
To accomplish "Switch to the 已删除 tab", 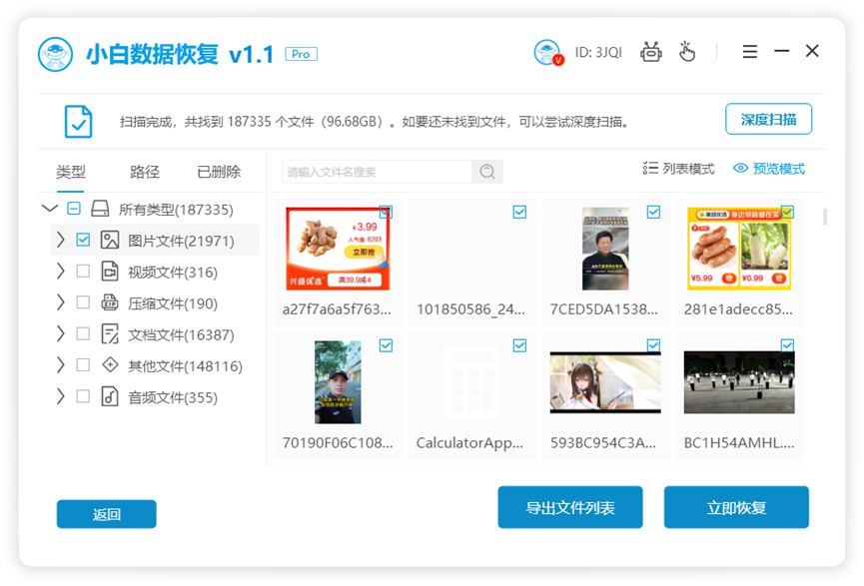I will (219, 172).
